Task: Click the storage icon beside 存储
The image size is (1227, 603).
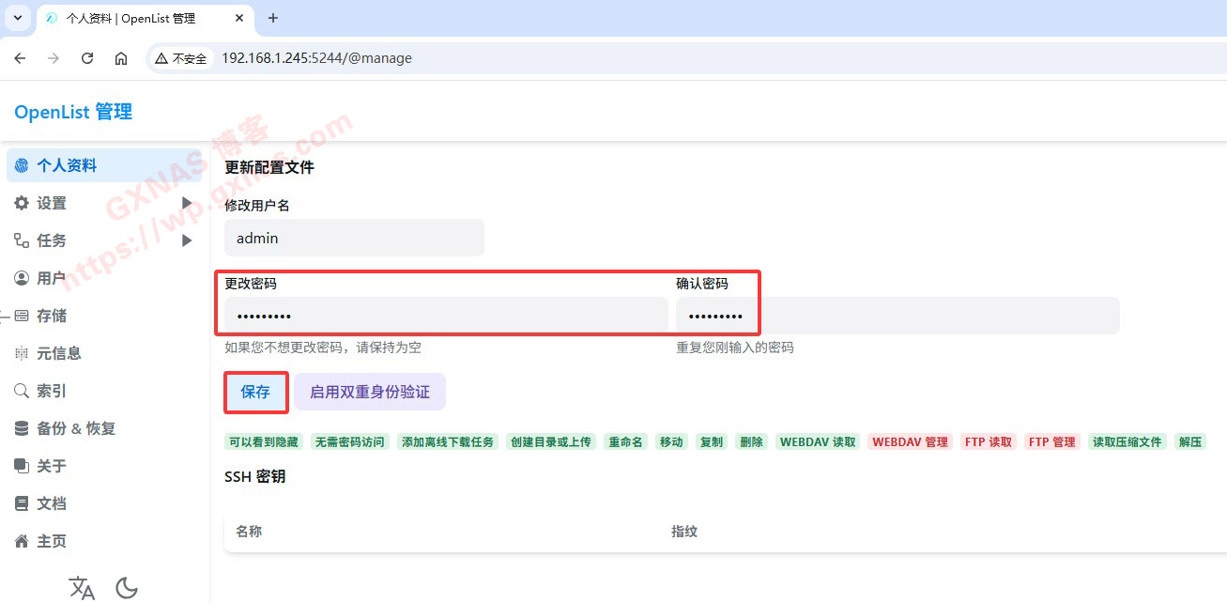Action: pyautogui.click(x=22, y=316)
